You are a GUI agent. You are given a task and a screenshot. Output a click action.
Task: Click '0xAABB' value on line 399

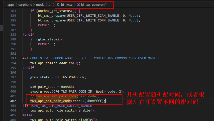67,87
